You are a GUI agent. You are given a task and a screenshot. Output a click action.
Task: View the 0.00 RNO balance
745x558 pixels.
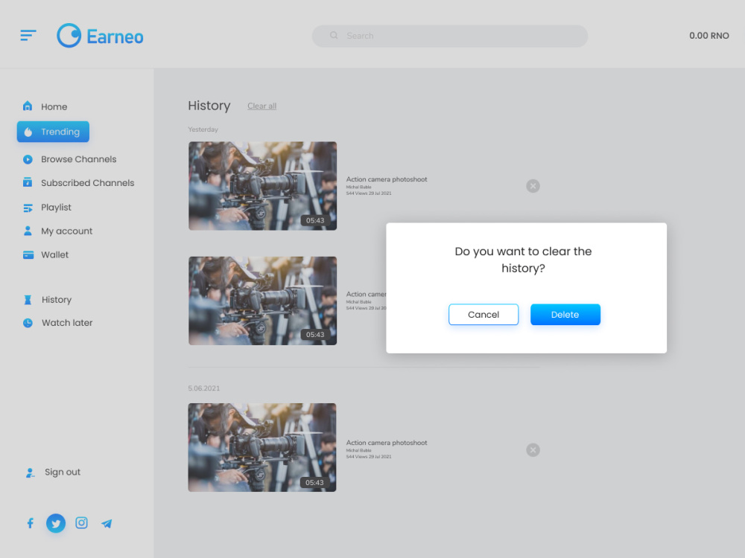709,36
